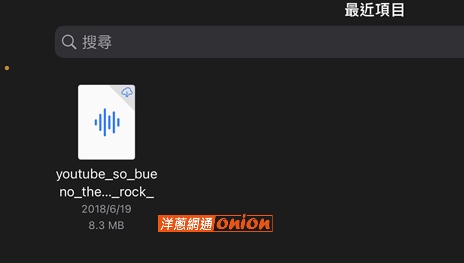The image size is (464, 263).
Task: Select the youtube_so_bue file name line
Action: click(107, 174)
